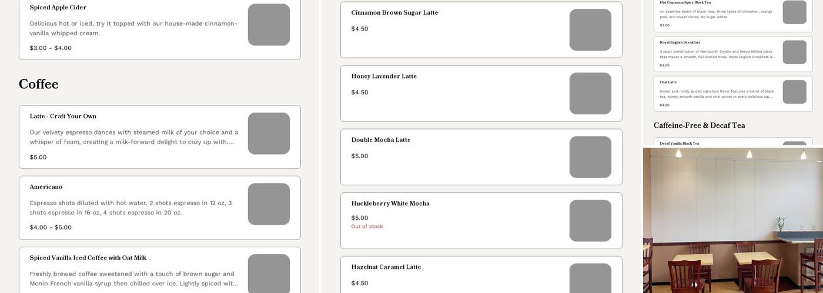Click the Cinnamon Brown Sugar Latte image
The width and height of the screenshot is (823, 293).
590,30
